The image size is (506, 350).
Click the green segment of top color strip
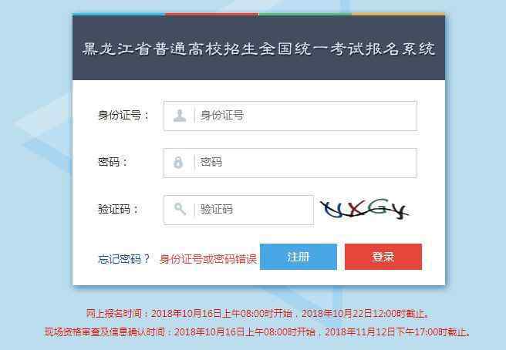click(x=305, y=14)
